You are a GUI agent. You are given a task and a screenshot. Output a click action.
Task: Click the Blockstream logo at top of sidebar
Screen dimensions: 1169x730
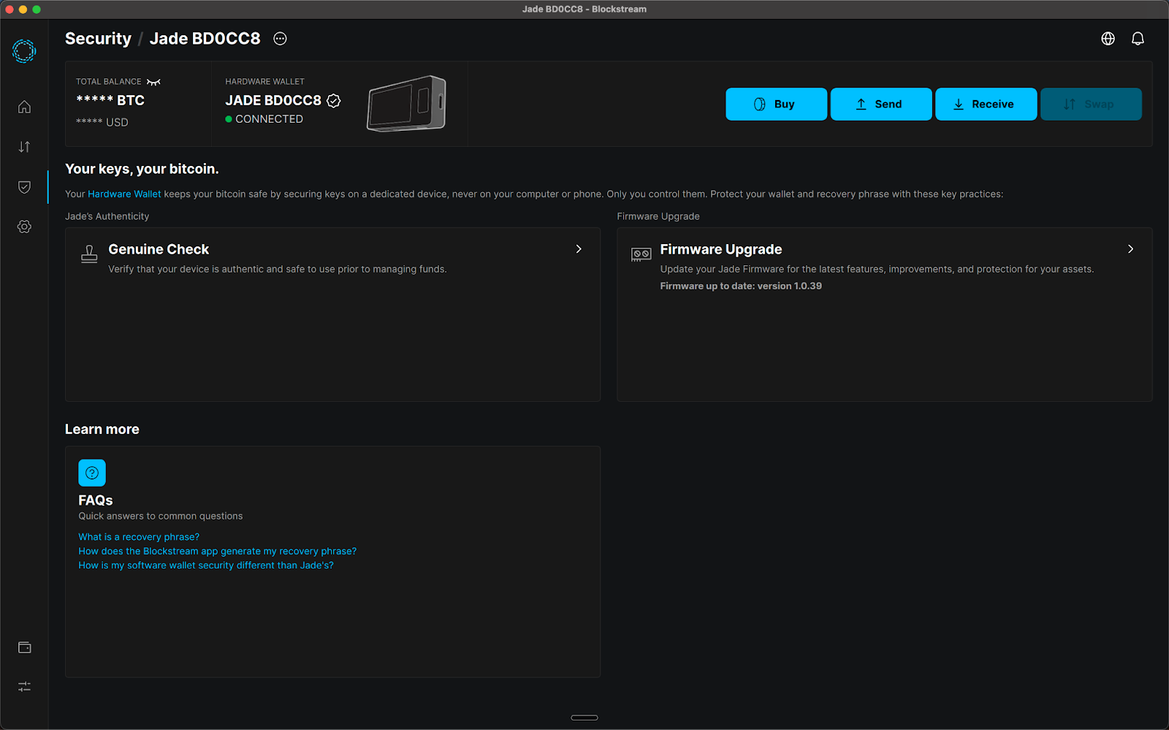[x=23, y=51]
